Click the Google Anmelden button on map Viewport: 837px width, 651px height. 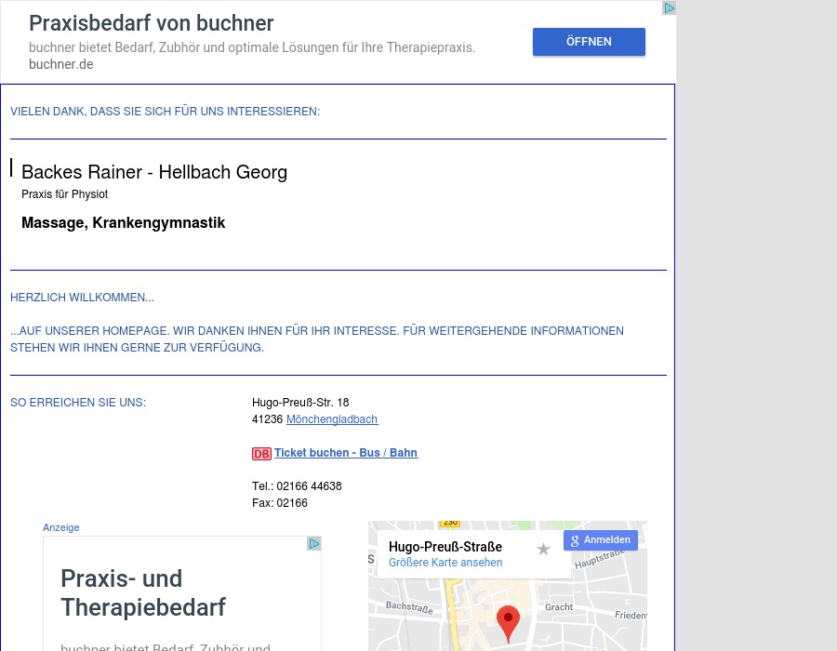600,540
